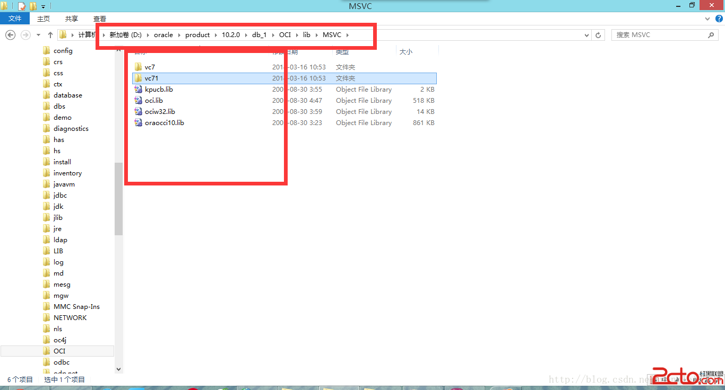Click the product breadcrumb segment
The width and height of the screenshot is (725, 390).
click(x=197, y=35)
